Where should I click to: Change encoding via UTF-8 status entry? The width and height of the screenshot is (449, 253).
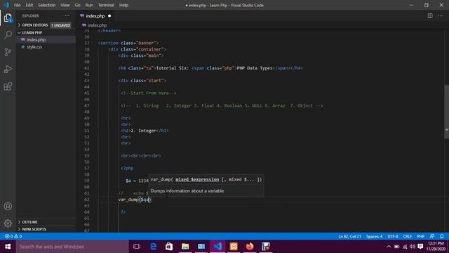(x=393, y=236)
